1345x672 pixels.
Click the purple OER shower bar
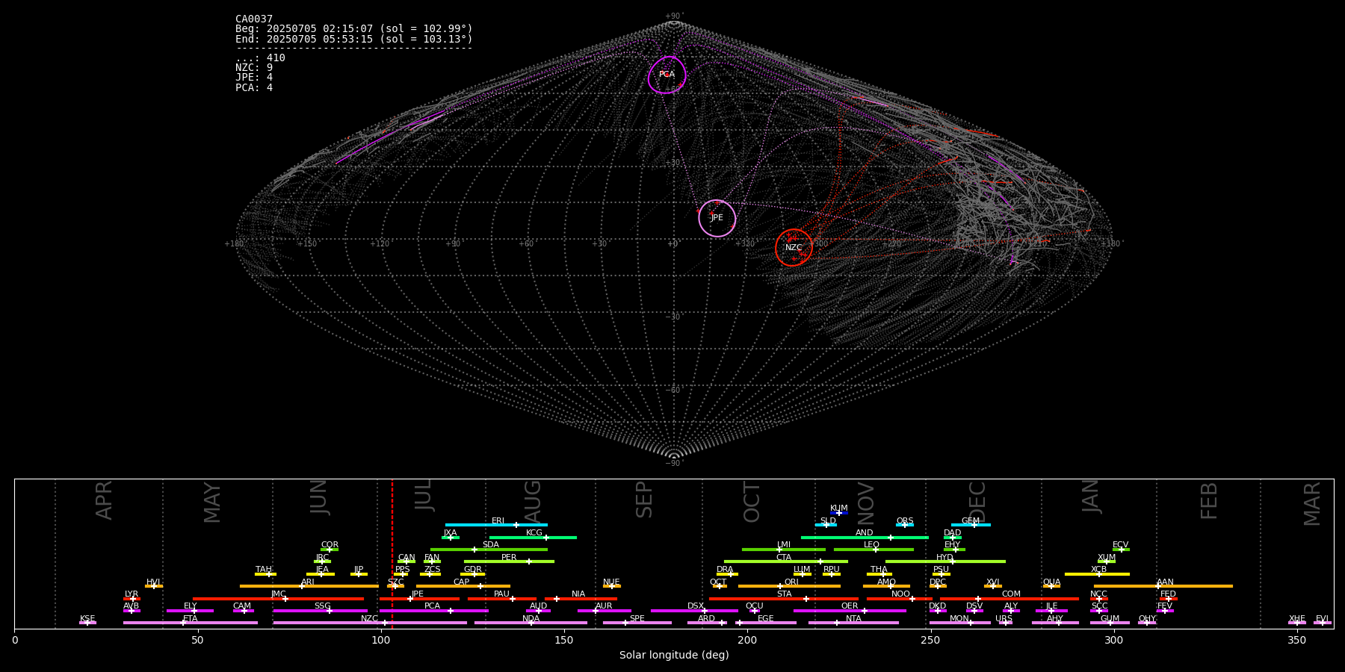[x=850, y=611]
